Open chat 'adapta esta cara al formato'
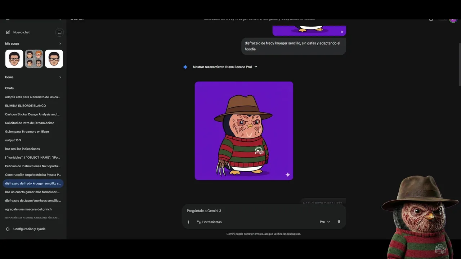The image size is (461, 259). click(x=33, y=97)
